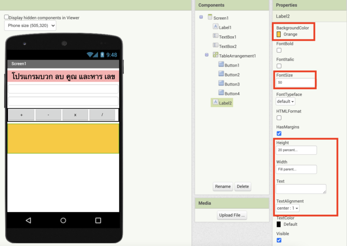The height and width of the screenshot is (246, 347).
Task: Click the Button2 icon in the components tree
Action: coord(221,74)
